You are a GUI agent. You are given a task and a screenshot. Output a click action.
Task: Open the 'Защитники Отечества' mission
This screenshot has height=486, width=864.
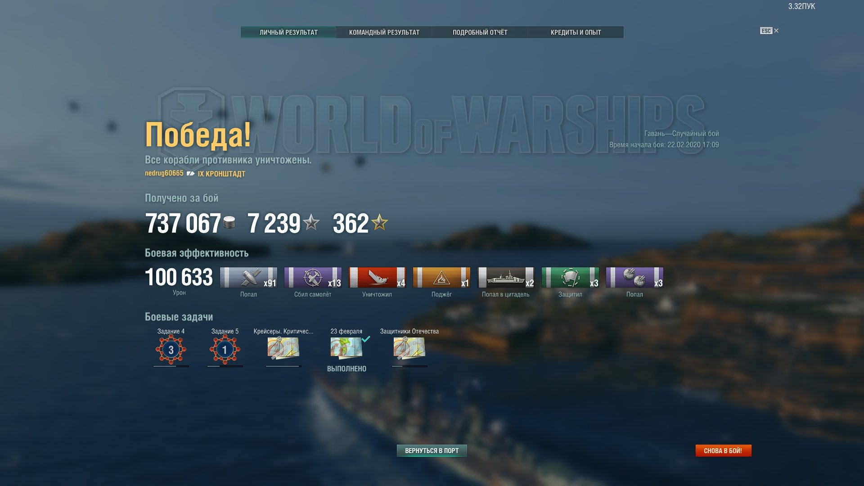click(409, 348)
